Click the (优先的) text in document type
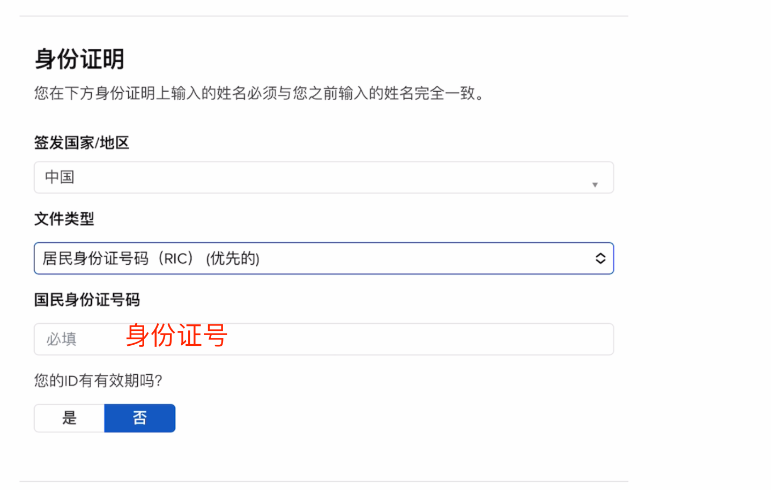The width and height of the screenshot is (771, 490). [233, 258]
